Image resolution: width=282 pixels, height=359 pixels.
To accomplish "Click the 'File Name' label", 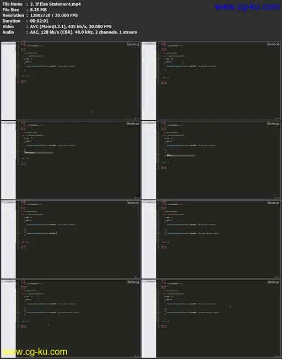I will 12,4.
